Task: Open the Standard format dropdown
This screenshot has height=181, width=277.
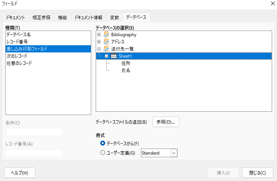Action: (x=174, y=153)
